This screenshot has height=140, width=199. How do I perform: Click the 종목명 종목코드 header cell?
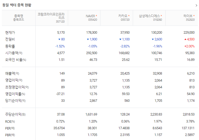pos(19,18)
